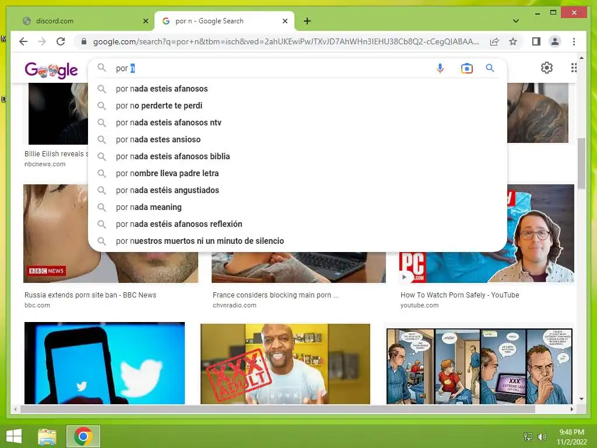Bookmark this page with the star icon

click(513, 41)
